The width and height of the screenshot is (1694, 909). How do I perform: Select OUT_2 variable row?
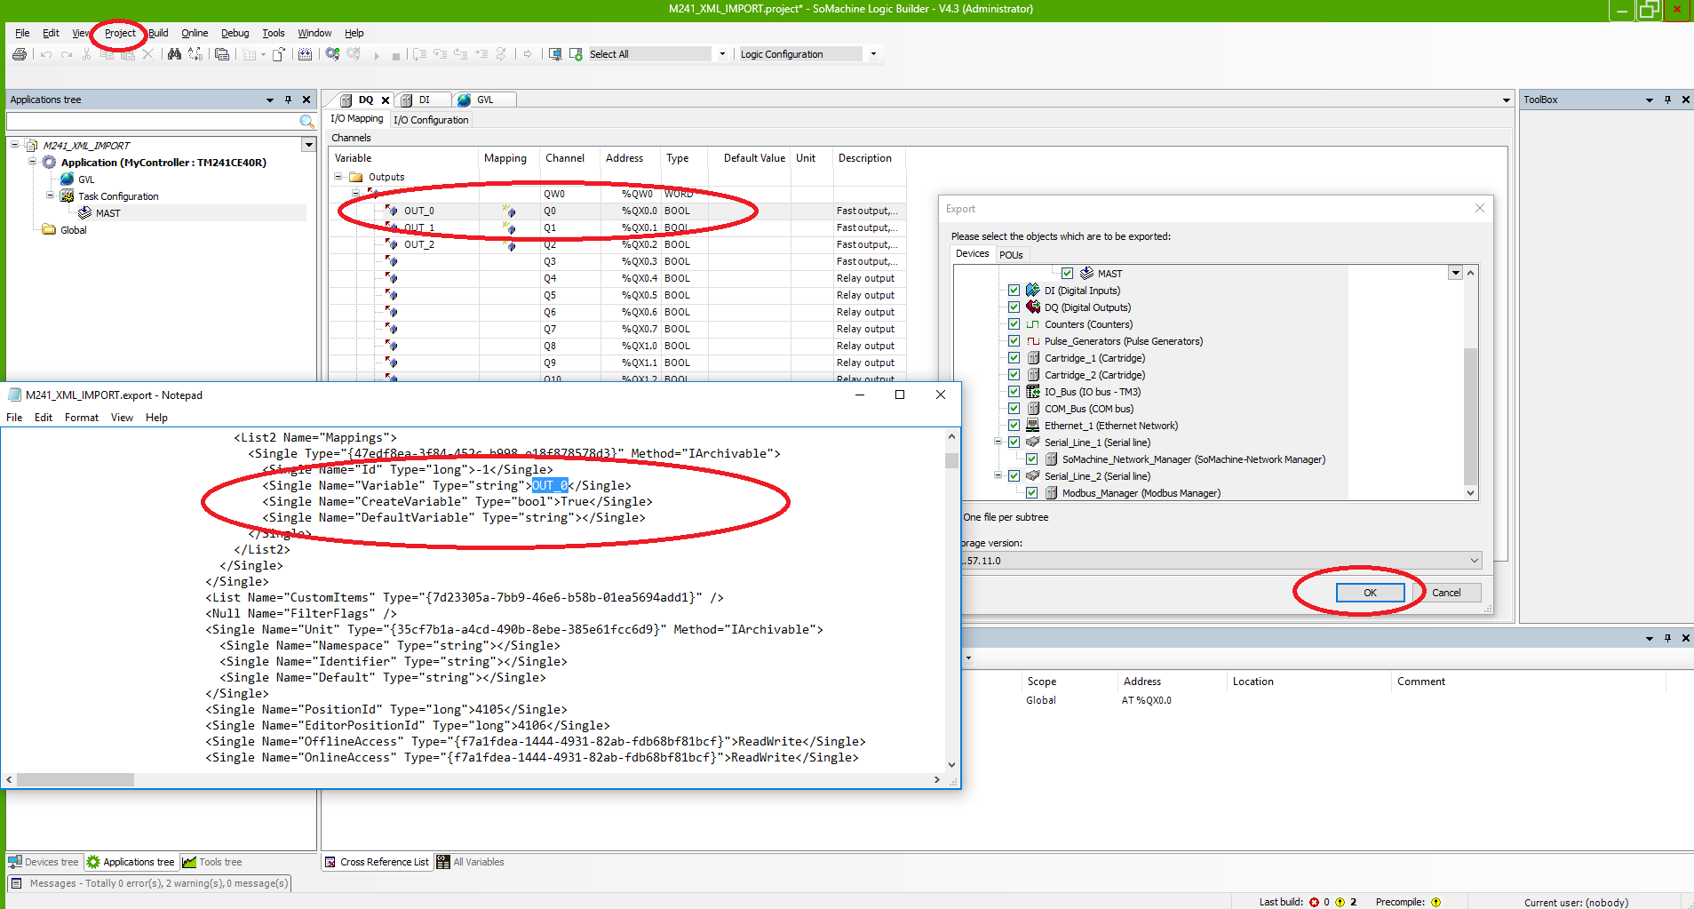618,244
